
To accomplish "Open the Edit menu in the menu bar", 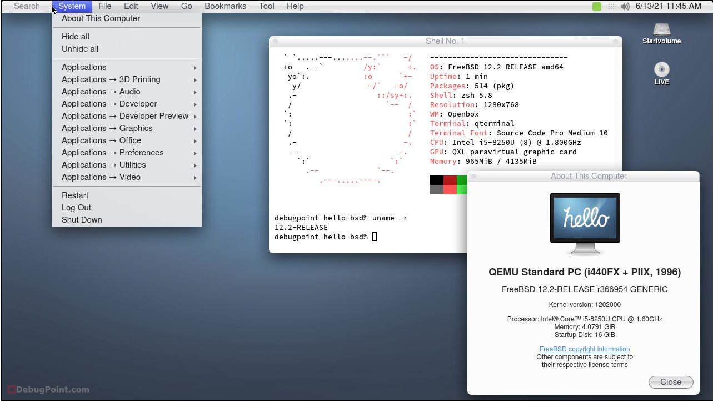I will [131, 6].
